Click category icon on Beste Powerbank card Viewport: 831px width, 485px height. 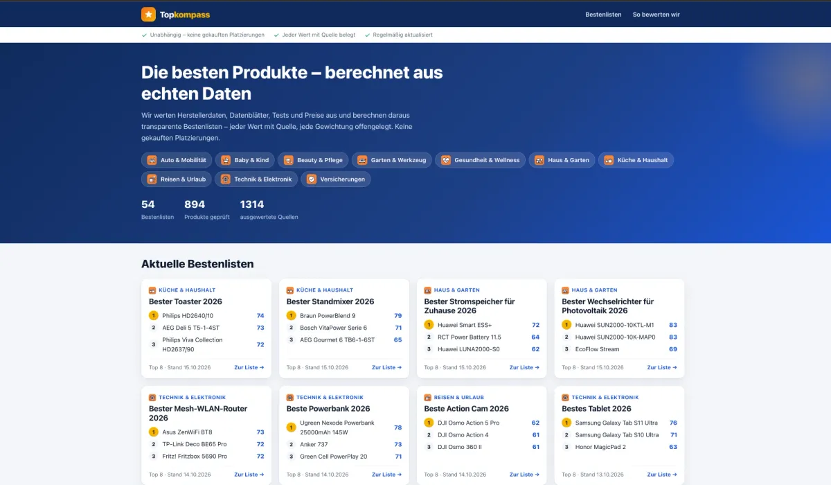point(290,398)
